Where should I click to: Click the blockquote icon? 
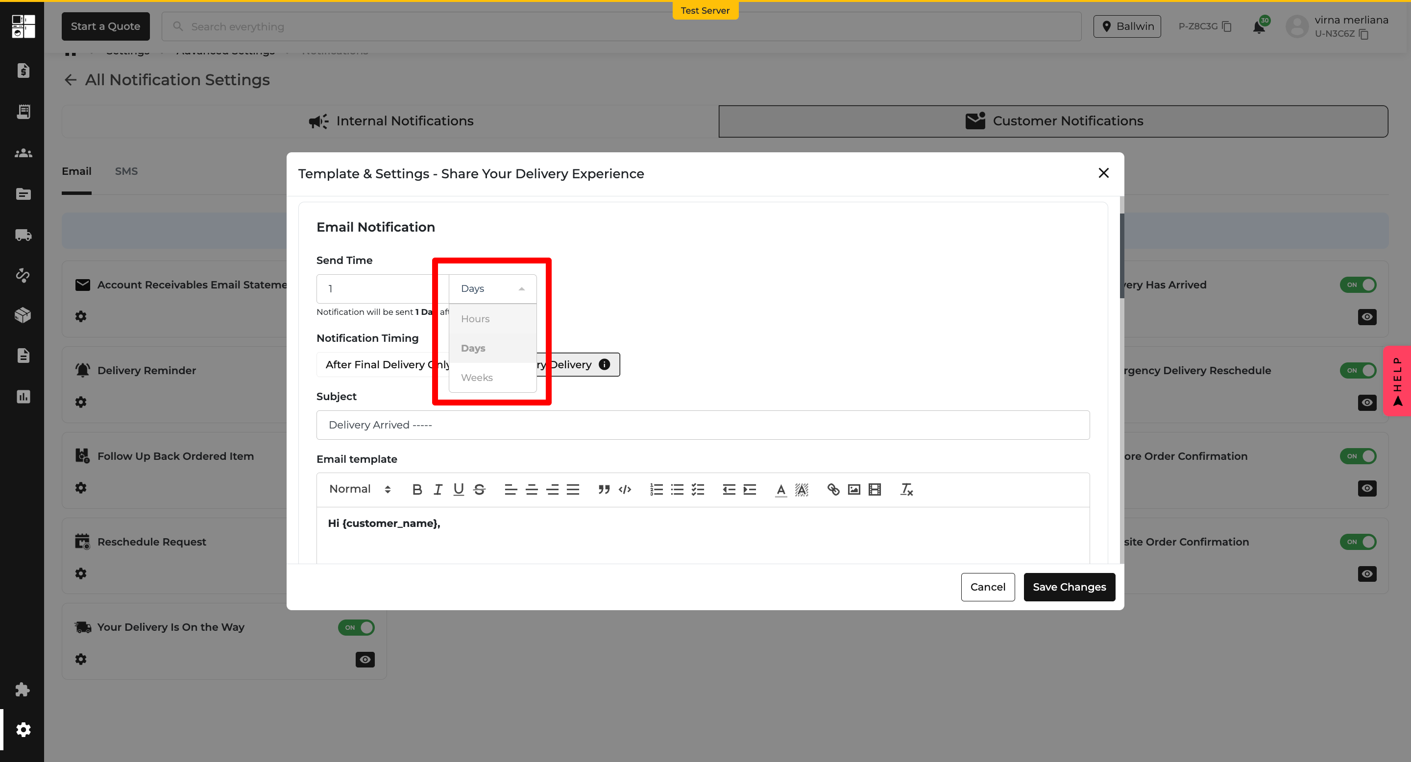click(604, 489)
